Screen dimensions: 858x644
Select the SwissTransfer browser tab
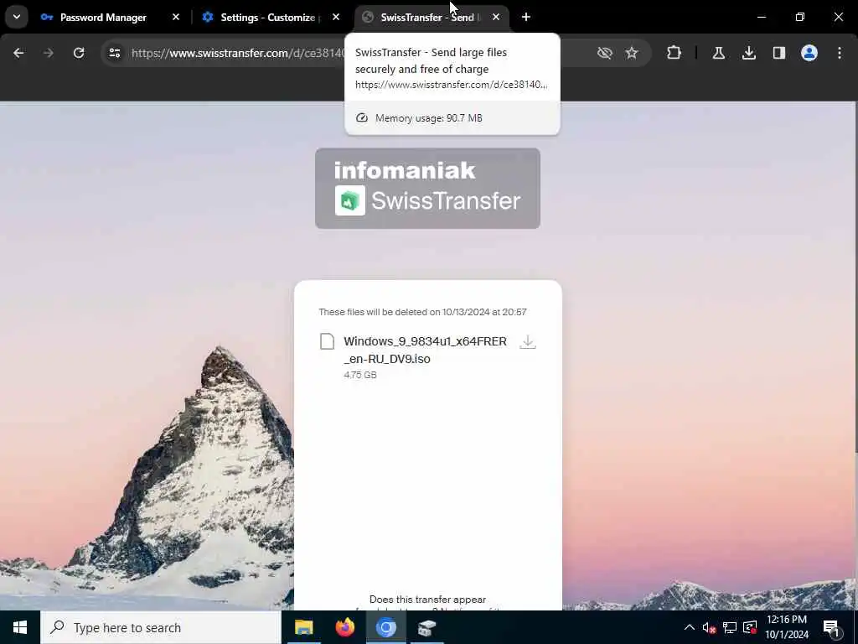432,18
